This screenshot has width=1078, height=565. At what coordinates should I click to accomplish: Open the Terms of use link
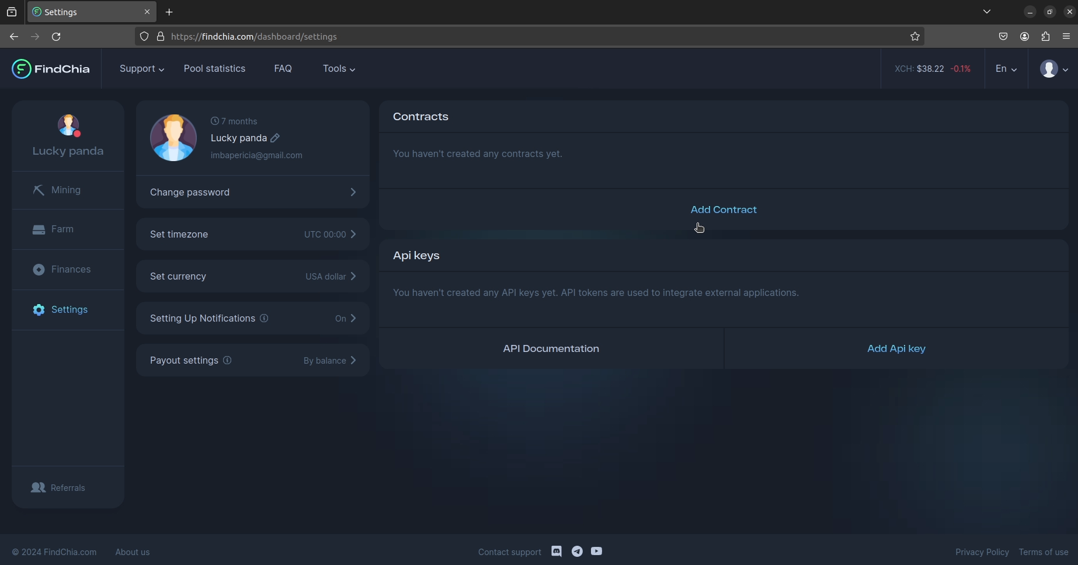click(1044, 552)
